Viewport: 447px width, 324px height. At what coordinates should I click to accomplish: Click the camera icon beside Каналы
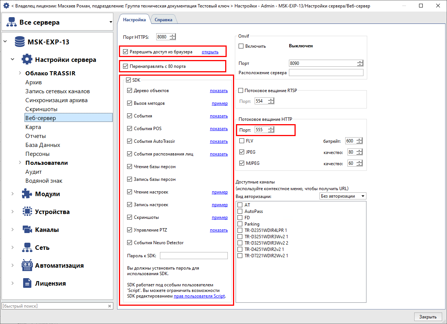pyautogui.click(x=27, y=229)
